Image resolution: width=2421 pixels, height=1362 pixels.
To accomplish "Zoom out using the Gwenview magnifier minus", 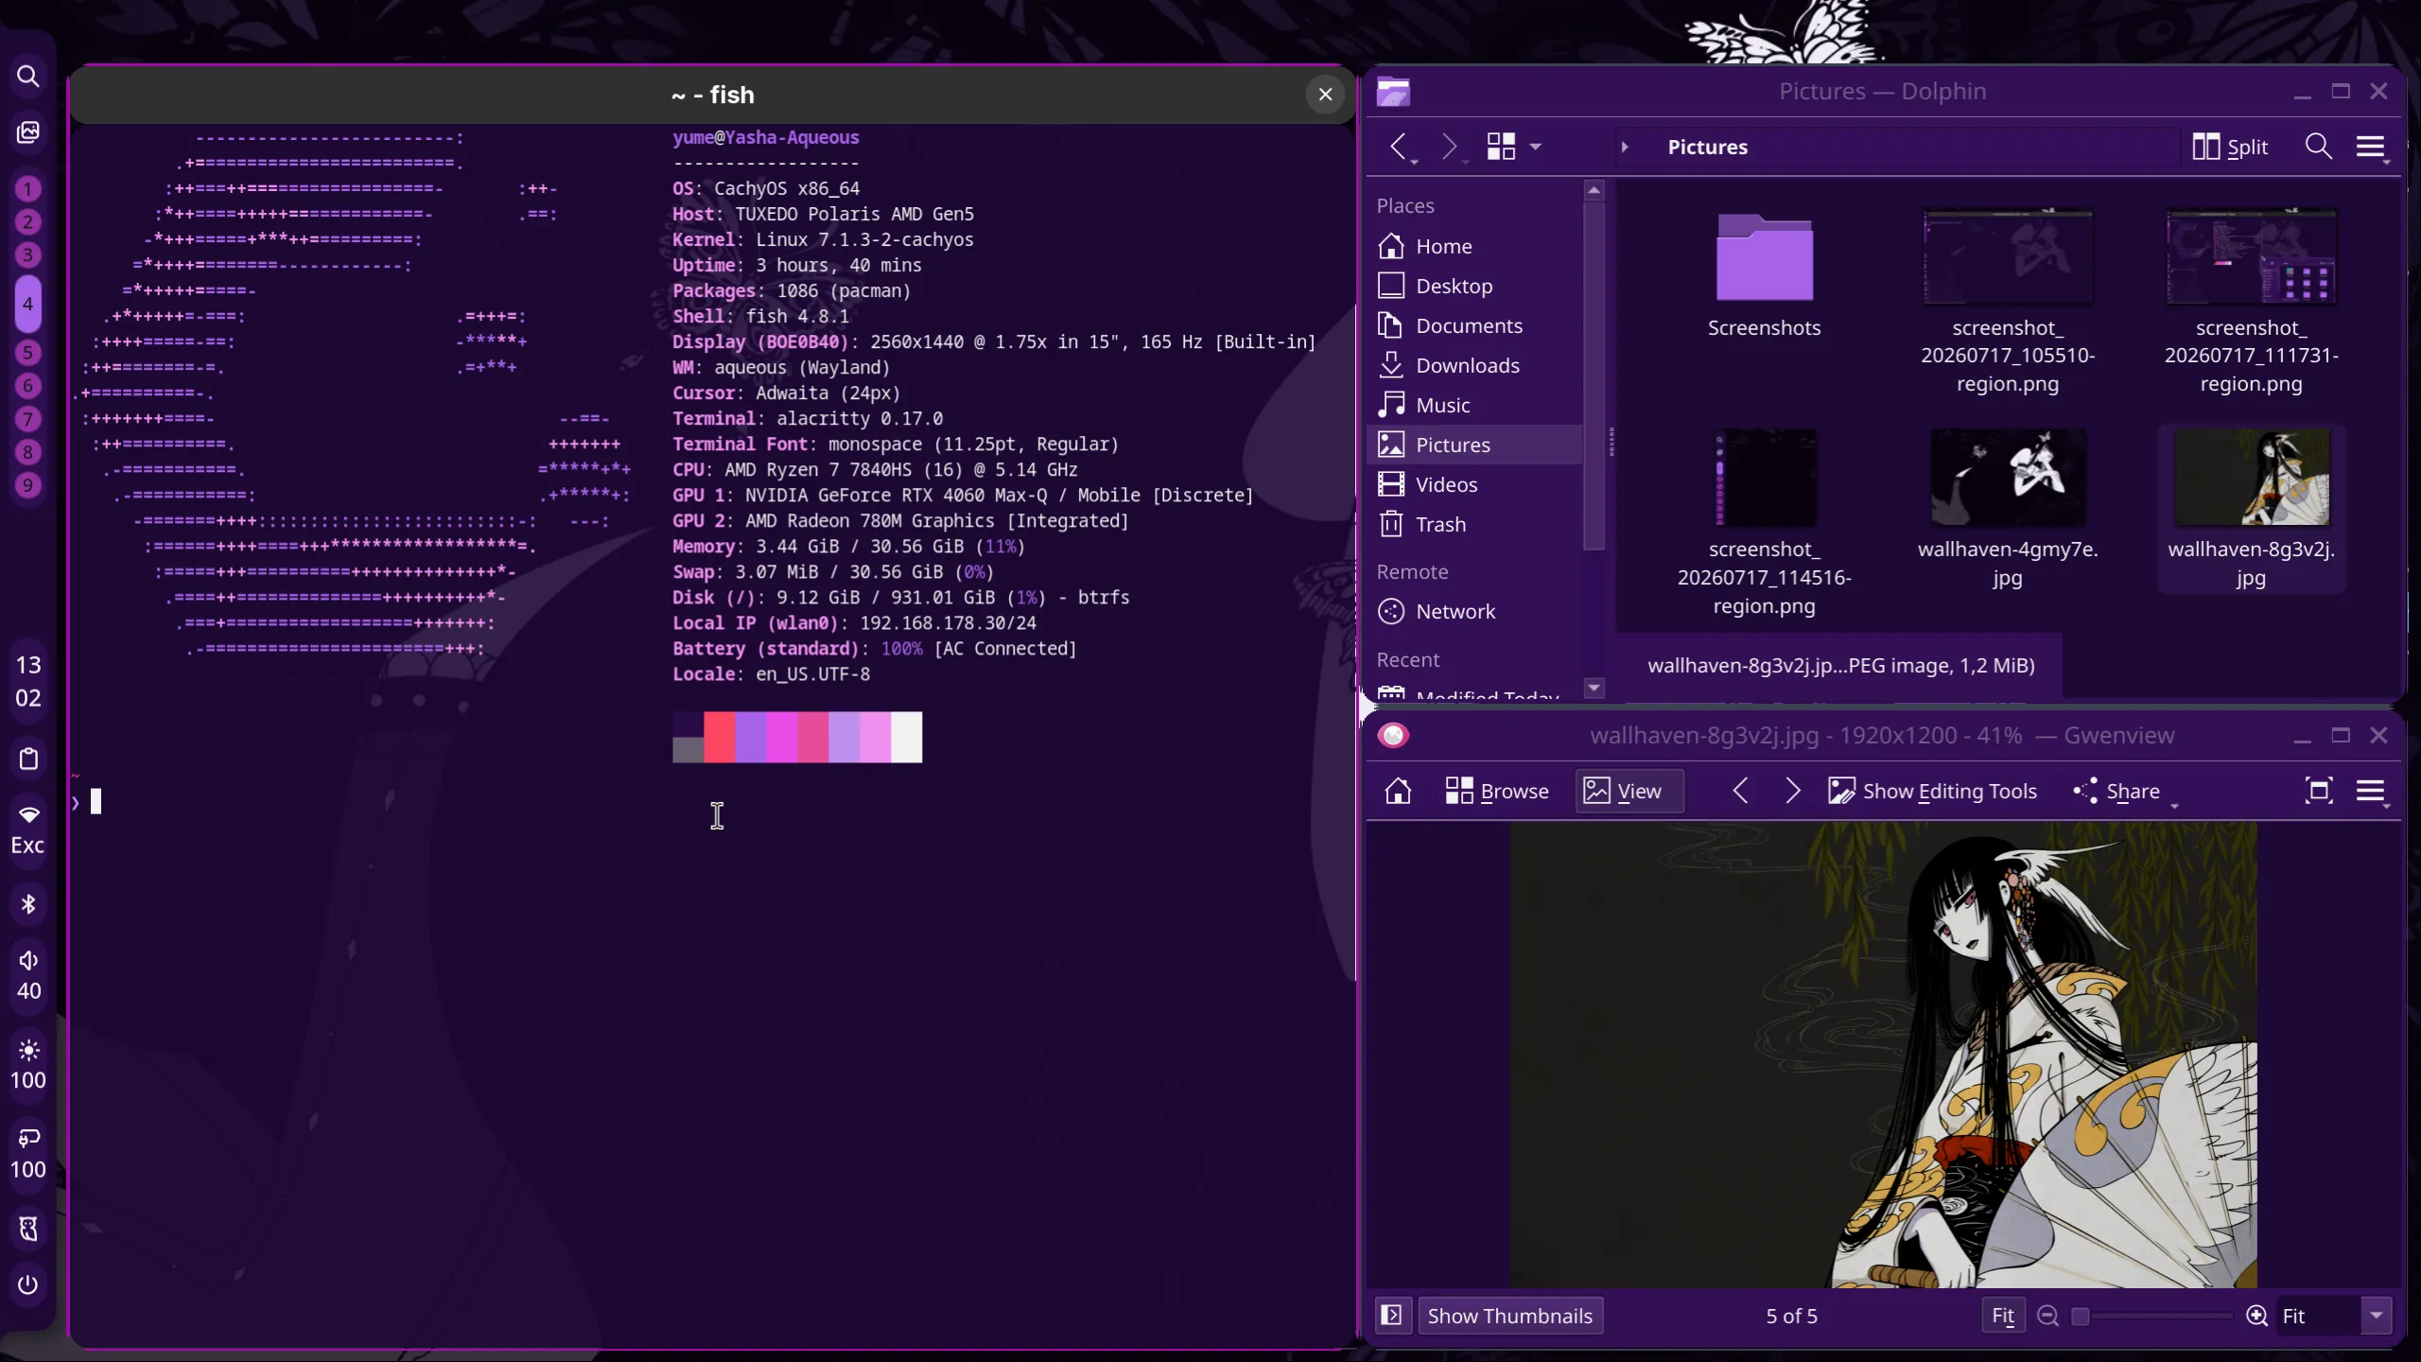I will (2047, 1316).
